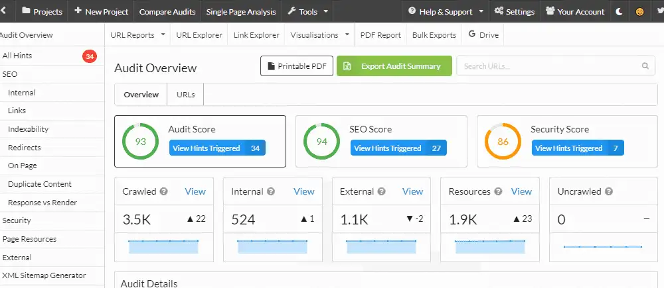Click the smiley face feedback icon

pos(639,11)
